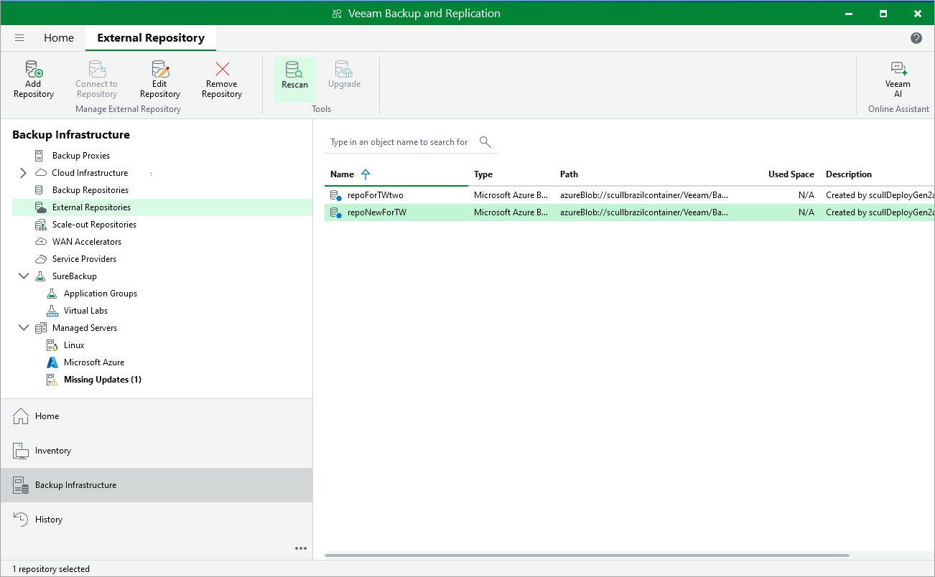
Task: Click the WAN Accelerators icon
Action: tap(40, 242)
